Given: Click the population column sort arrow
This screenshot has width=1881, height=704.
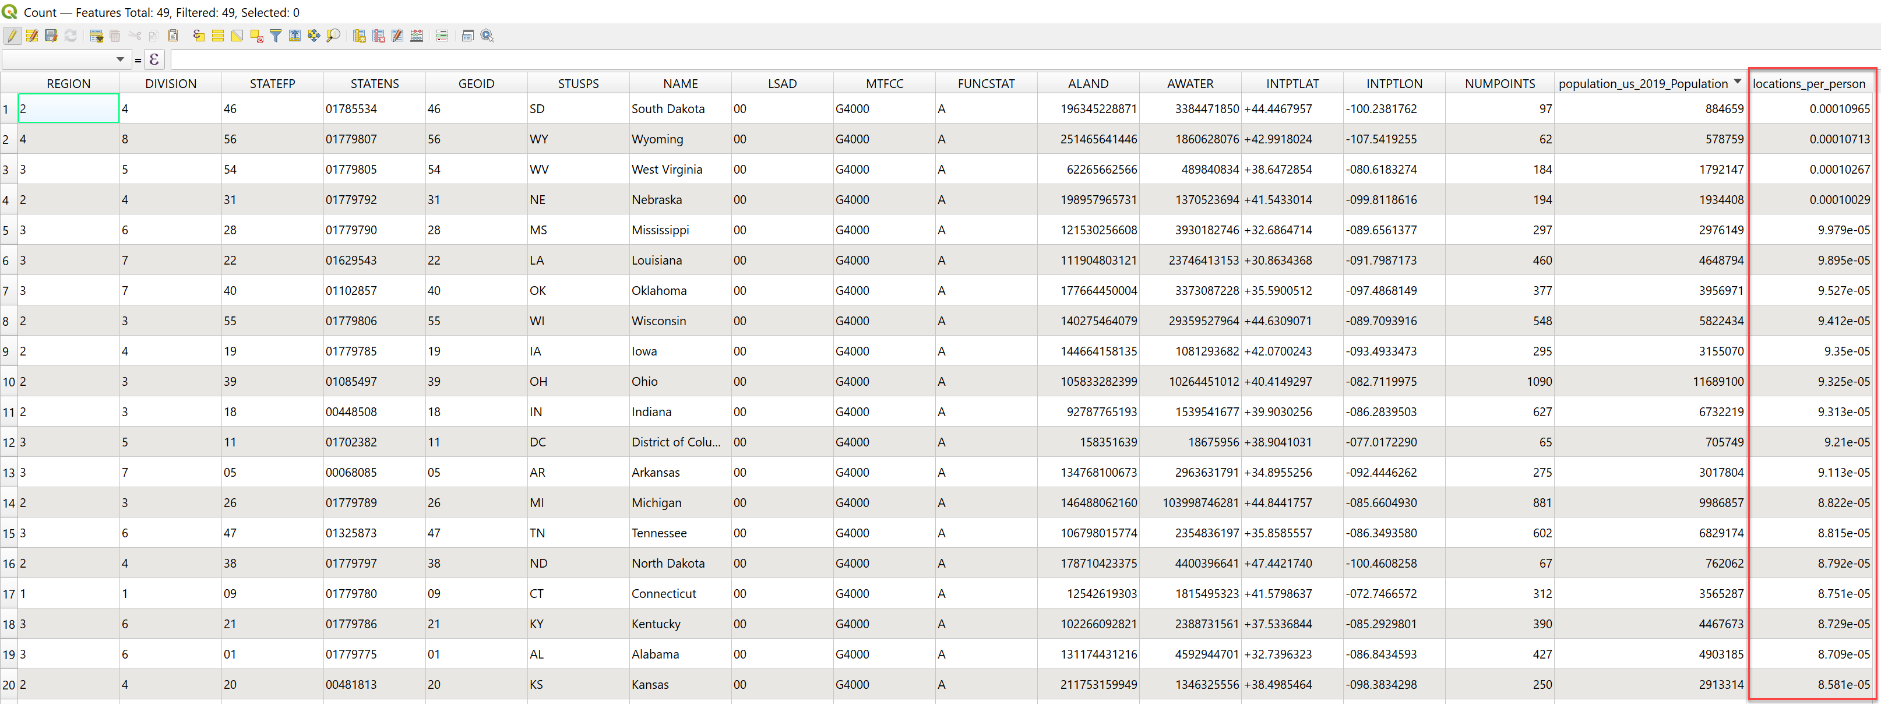Looking at the screenshot, I should pyautogui.click(x=1738, y=81).
